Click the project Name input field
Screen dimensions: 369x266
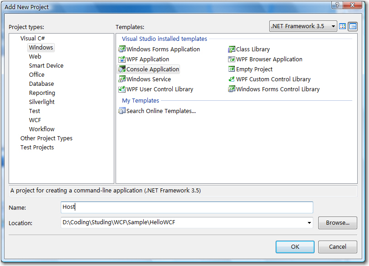tap(187, 207)
